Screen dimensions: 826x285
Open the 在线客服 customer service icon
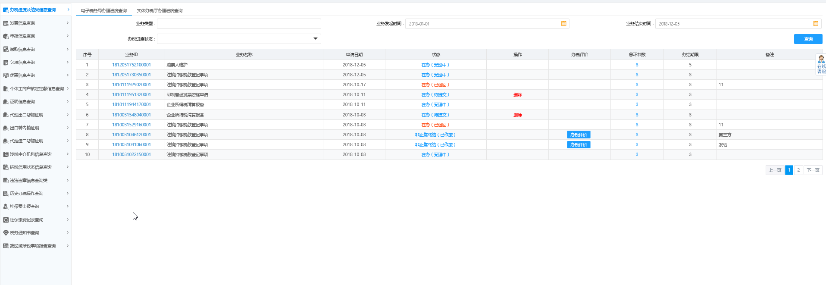821,64
